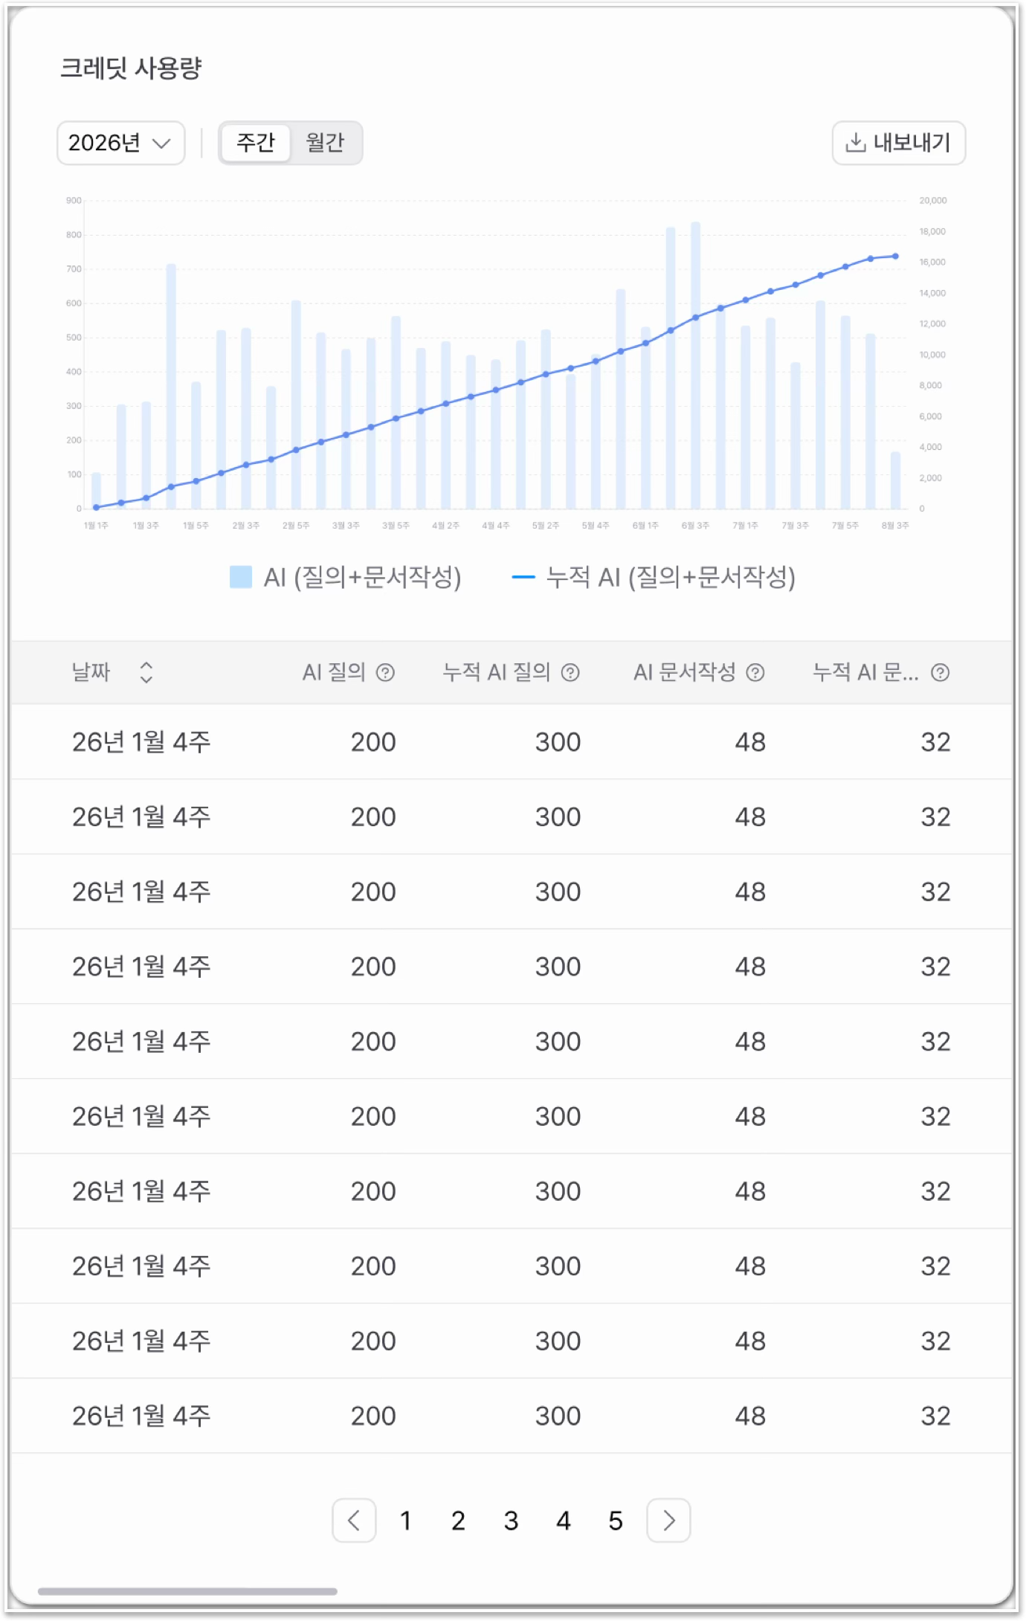Toggle the 누적 AI (질의+문서작성) legend line
The image size is (1026, 1621).
(x=654, y=577)
